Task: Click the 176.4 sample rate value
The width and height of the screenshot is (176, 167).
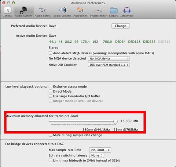Action: coord(85,42)
